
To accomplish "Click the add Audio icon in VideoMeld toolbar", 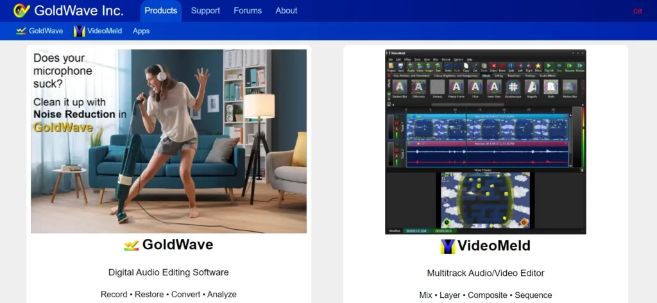I will (411, 67).
